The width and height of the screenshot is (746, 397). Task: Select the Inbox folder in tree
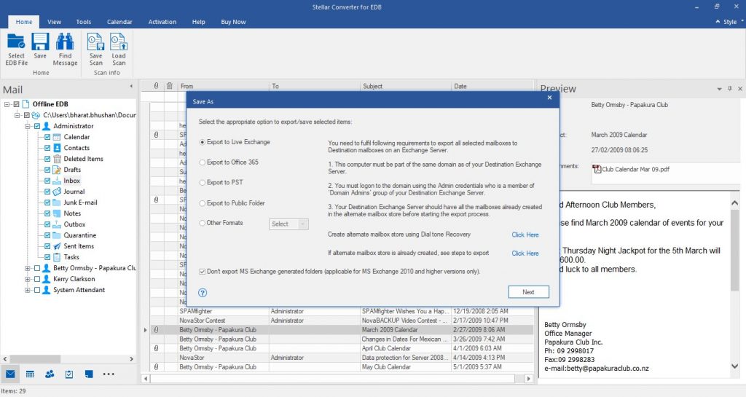72,181
